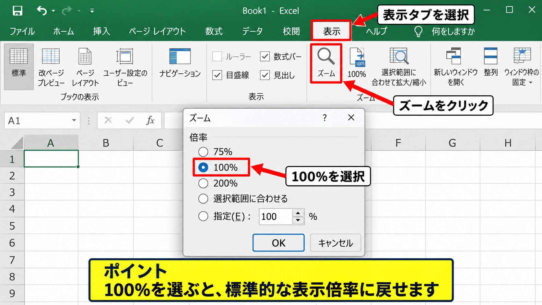The height and width of the screenshot is (305, 542).
Task: Choose 選択範囲に合わせる radio option
Action: (203, 199)
